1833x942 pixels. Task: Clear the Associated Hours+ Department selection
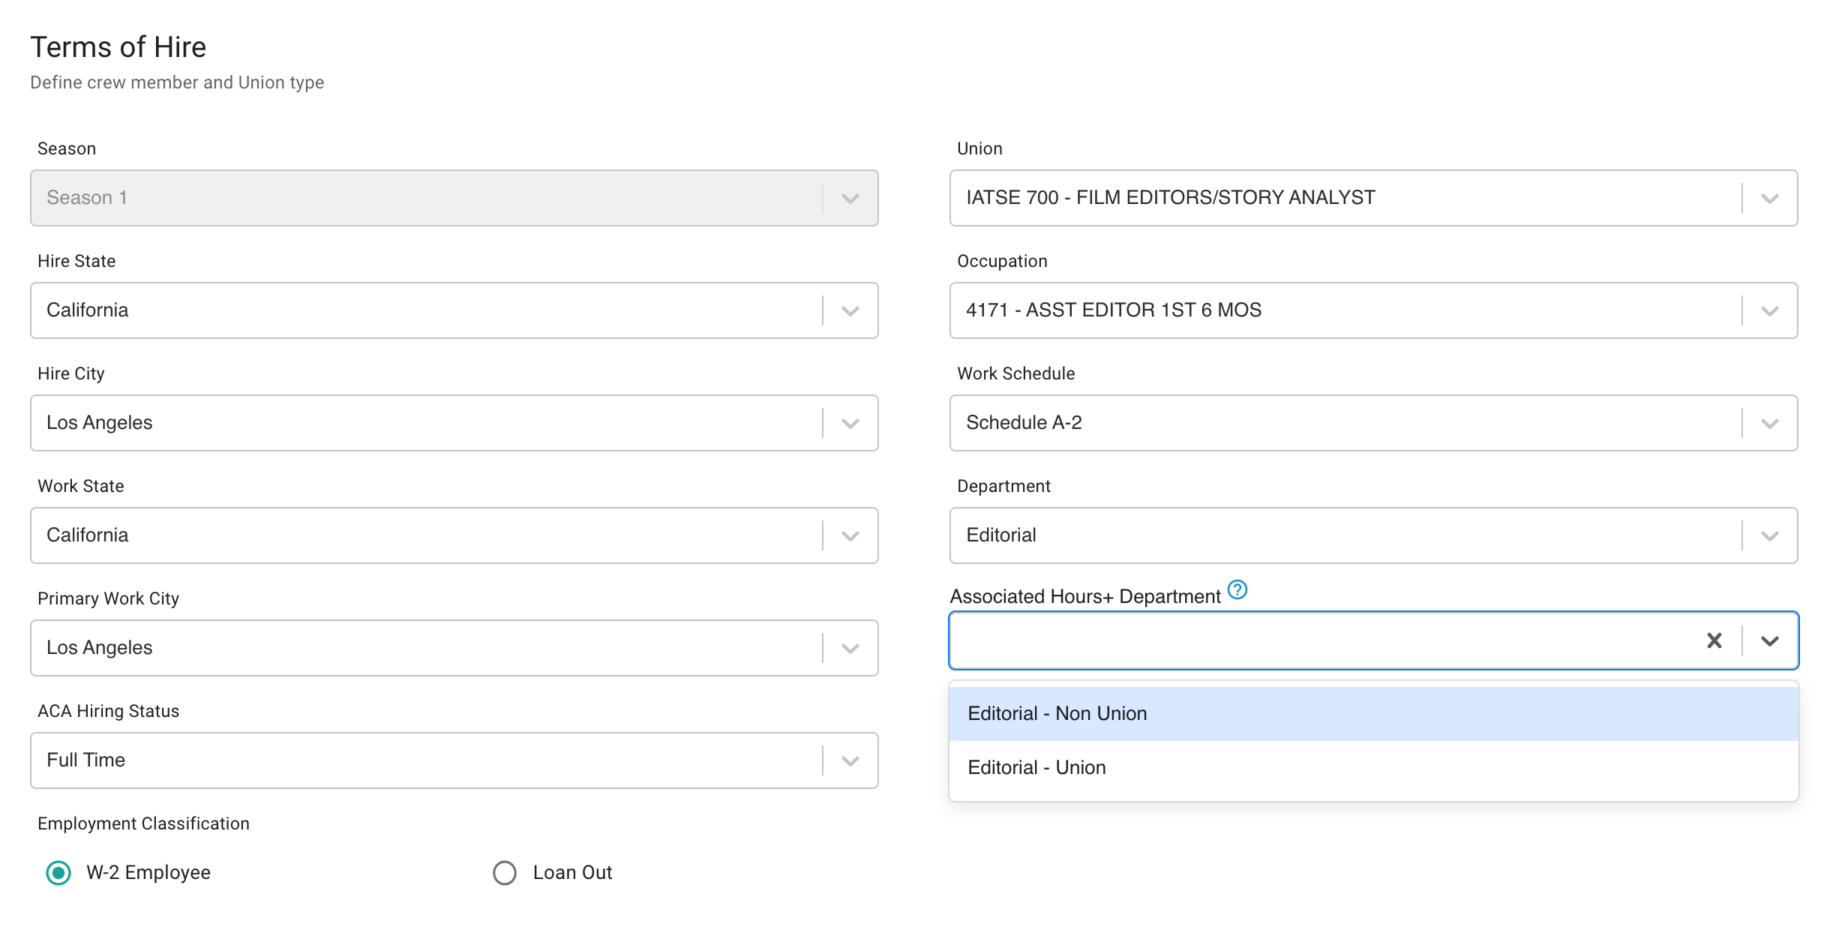[1714, 640]
